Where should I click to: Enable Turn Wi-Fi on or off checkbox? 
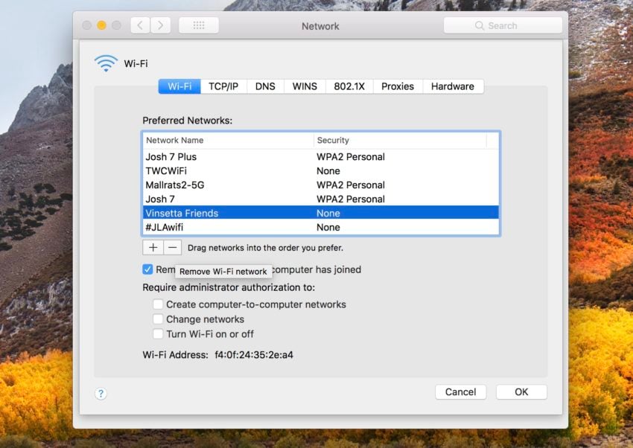coord(158,334)
